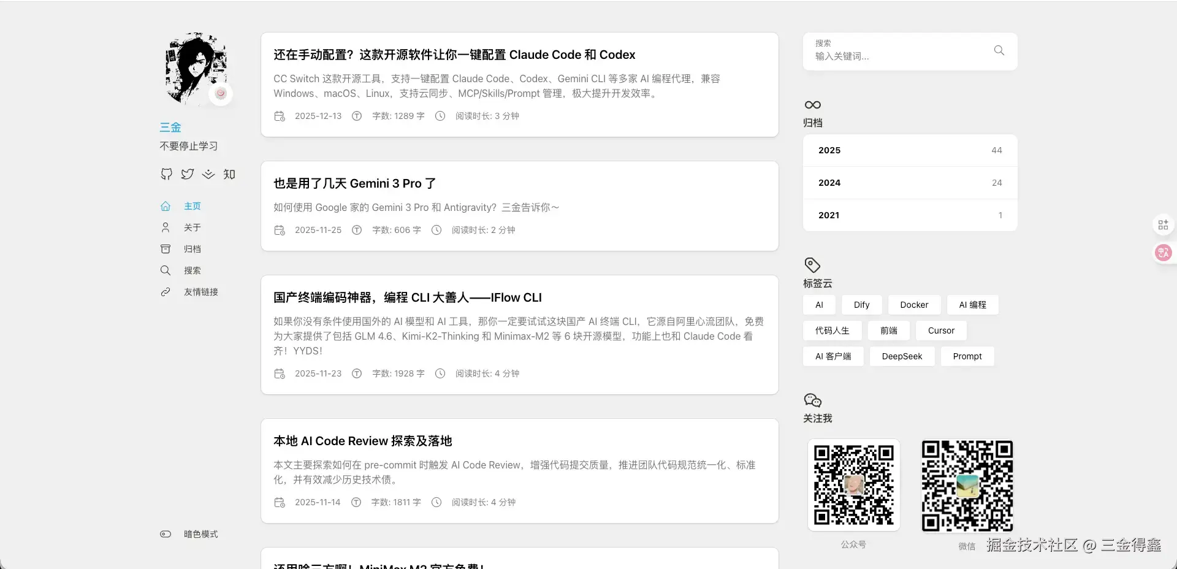Click the pink floating translate icon

(x=1163, y=253)
